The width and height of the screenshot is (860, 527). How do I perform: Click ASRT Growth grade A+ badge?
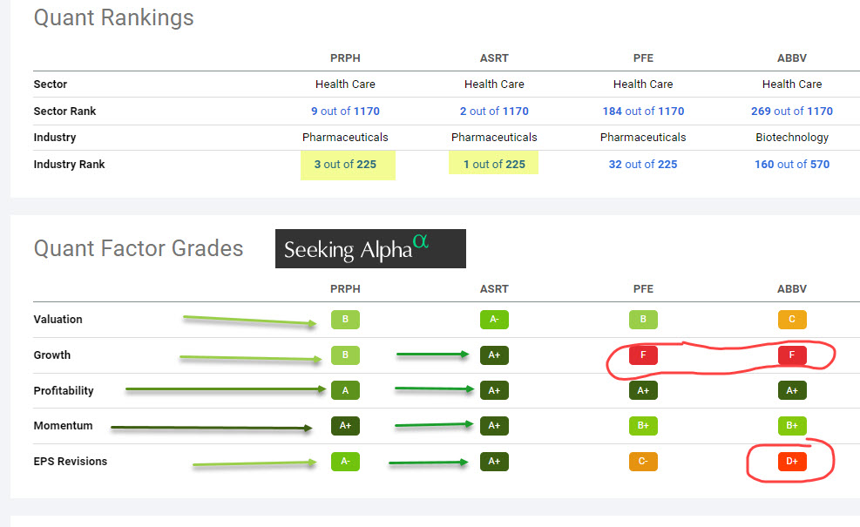[494, 355]
